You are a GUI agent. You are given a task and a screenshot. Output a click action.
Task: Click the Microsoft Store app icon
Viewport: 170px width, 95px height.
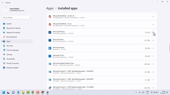pos(50,40)
